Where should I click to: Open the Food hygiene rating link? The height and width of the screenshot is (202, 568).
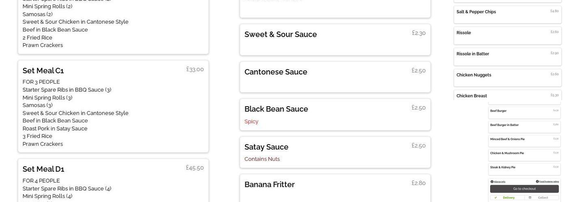click(549, 182)
